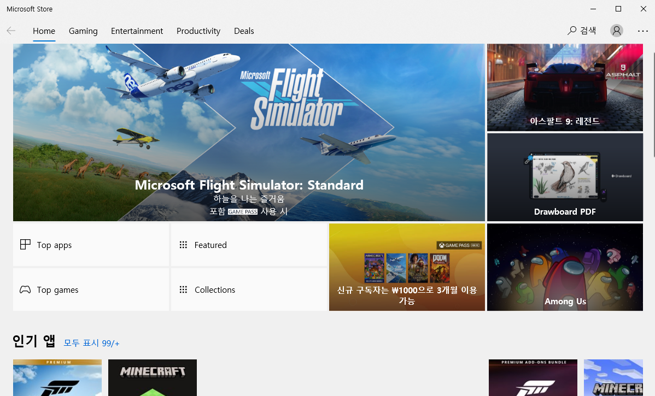The image size is (655, 396).
Task: Open the Forza Premium thumbnail in 인기 앱
Action: tap(57, 377)
